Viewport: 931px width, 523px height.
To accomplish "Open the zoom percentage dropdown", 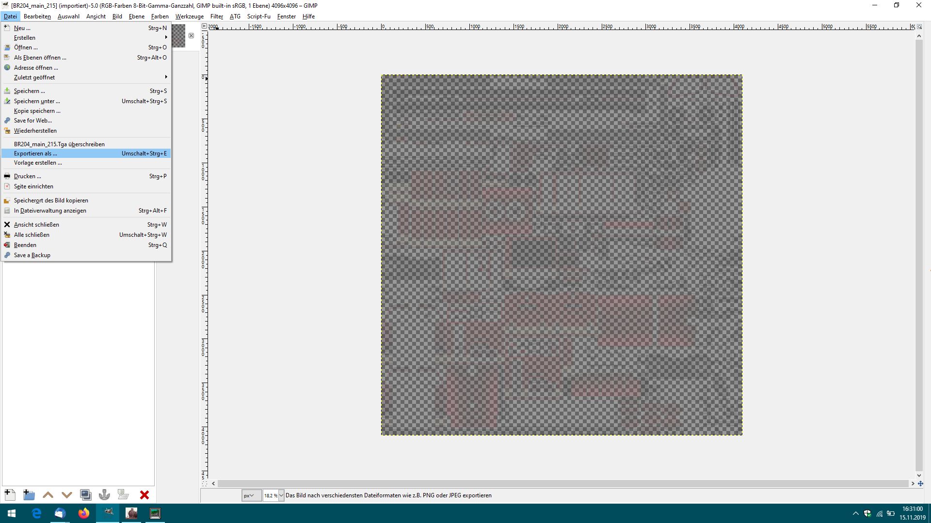I will (281, 495).
